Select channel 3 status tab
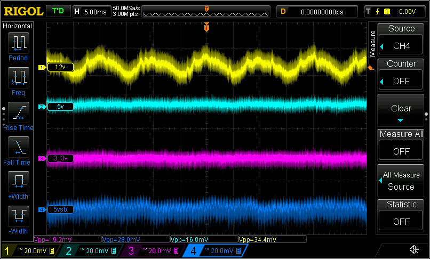The width and height of the screenshot is (430, 259). (x=154, y=250)
